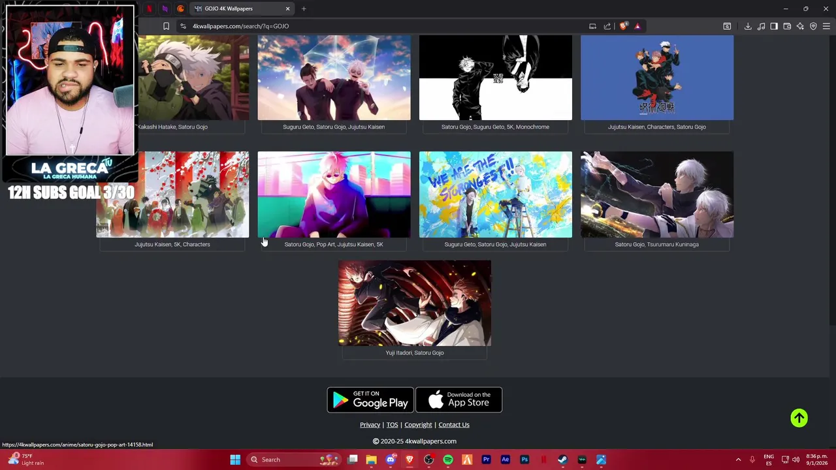Open the Brave Wallet icon

coord(787,26)
